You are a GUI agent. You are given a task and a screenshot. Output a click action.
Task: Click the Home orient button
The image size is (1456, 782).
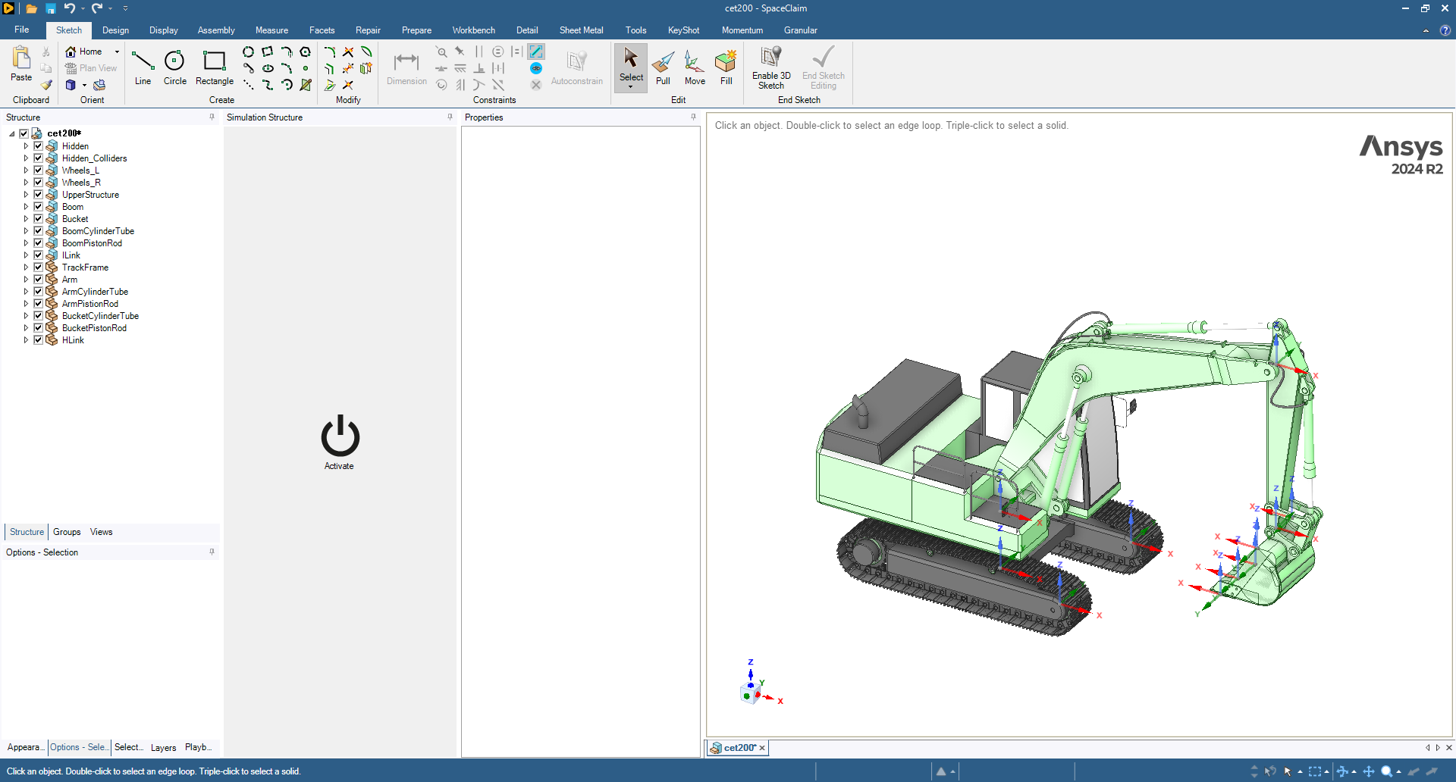click(84, 52)
